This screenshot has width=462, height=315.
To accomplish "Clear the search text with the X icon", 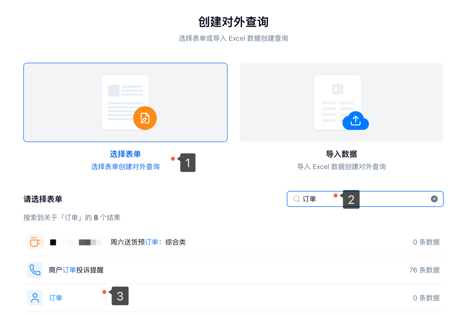I will (x=434, y=199).
